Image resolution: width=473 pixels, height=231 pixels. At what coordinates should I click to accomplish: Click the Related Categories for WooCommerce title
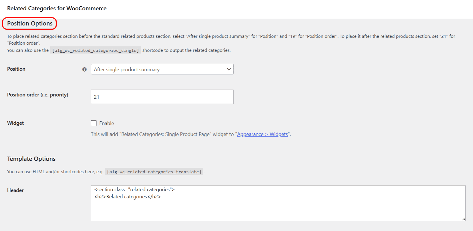tap(57, 8)
